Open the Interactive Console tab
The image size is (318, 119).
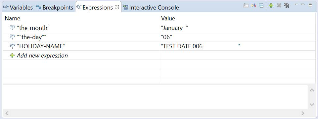151,8
